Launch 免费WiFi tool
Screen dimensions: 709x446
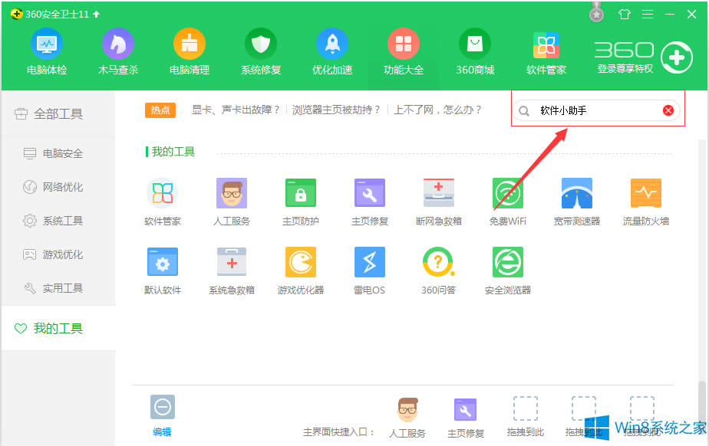(508, 202)
